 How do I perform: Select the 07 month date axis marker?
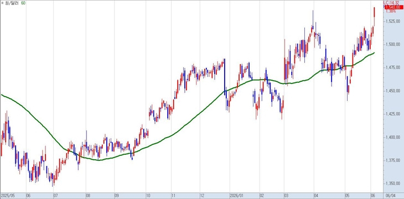55,195
